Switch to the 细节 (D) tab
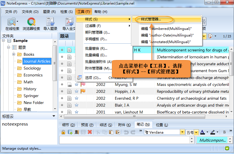This screenshot has height=154, width=234. [x=69, y=125]
